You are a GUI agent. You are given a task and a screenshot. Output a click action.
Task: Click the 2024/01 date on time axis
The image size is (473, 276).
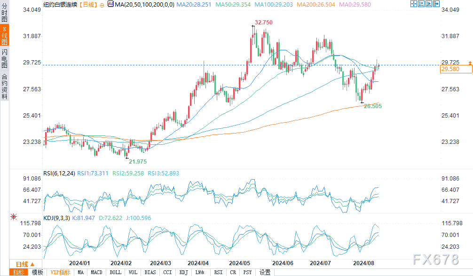click(x=79, y=263)
